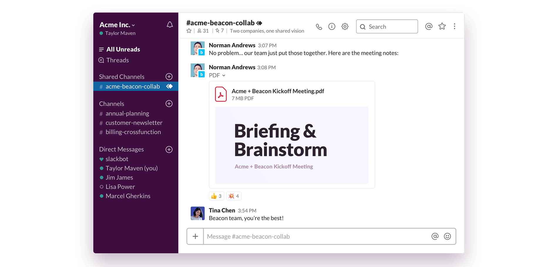
Task: Open the Acme Inc. workspace menu
Action: [x=117, y=25]
